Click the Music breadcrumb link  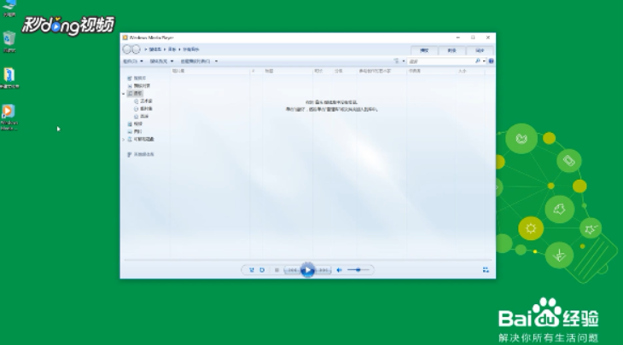pyautogui.click(x=172, y=49)
